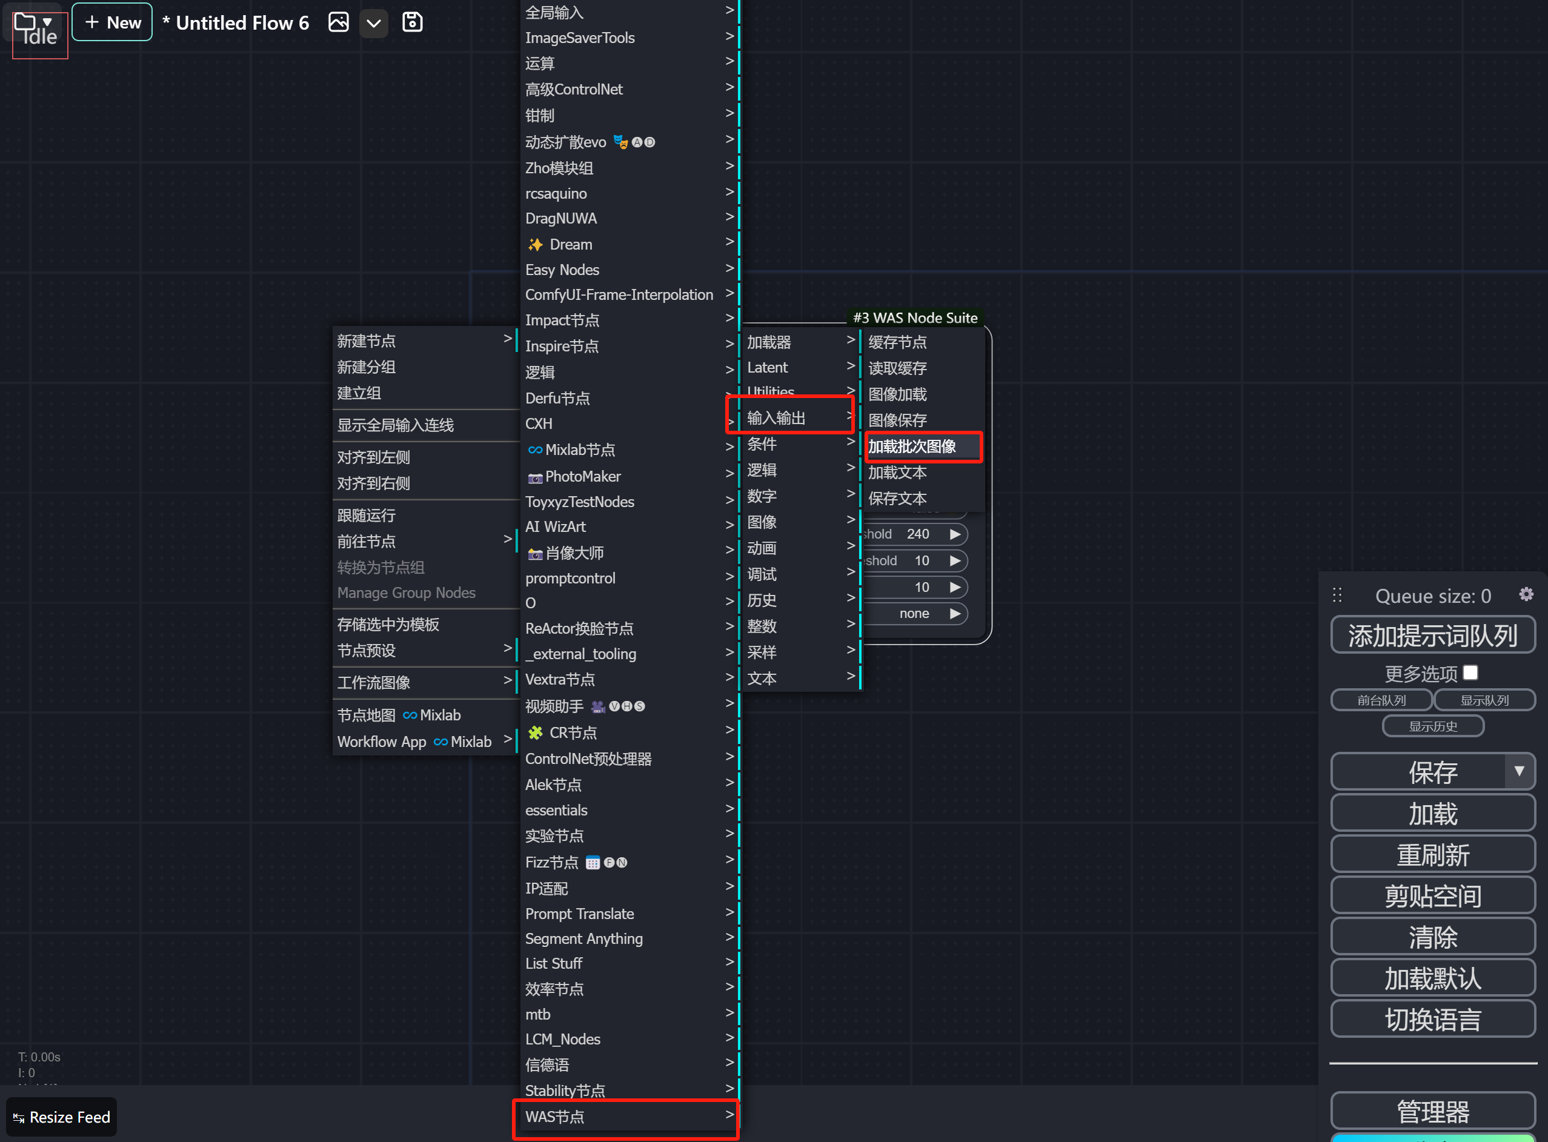Select 图像保存 in the submenu
The width and height of the screenshot is (1548, 1142).
[923, 420]
